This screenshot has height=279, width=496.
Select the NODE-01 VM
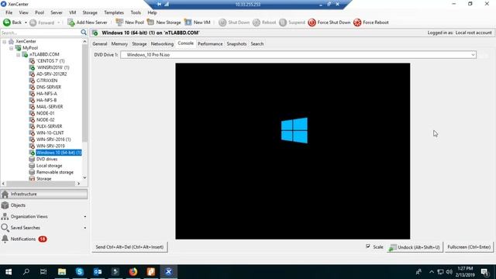pyautogui.click(x=45, y=113)
